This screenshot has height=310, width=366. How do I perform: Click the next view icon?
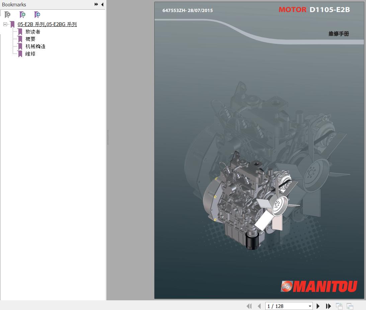[350, 306]
